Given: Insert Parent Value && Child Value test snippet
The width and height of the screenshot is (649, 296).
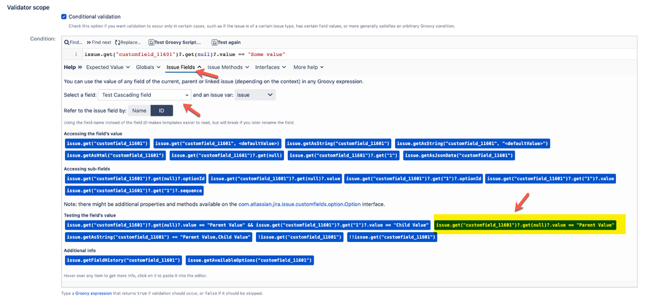Looking at the screenshot, I should pos(248,225).
